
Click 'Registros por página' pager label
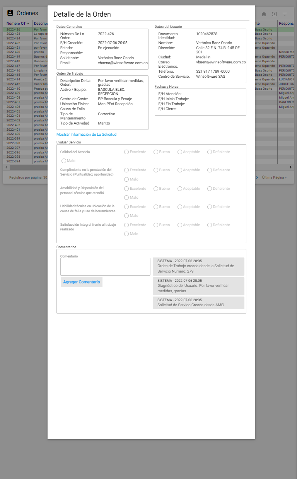click(28, 177)
